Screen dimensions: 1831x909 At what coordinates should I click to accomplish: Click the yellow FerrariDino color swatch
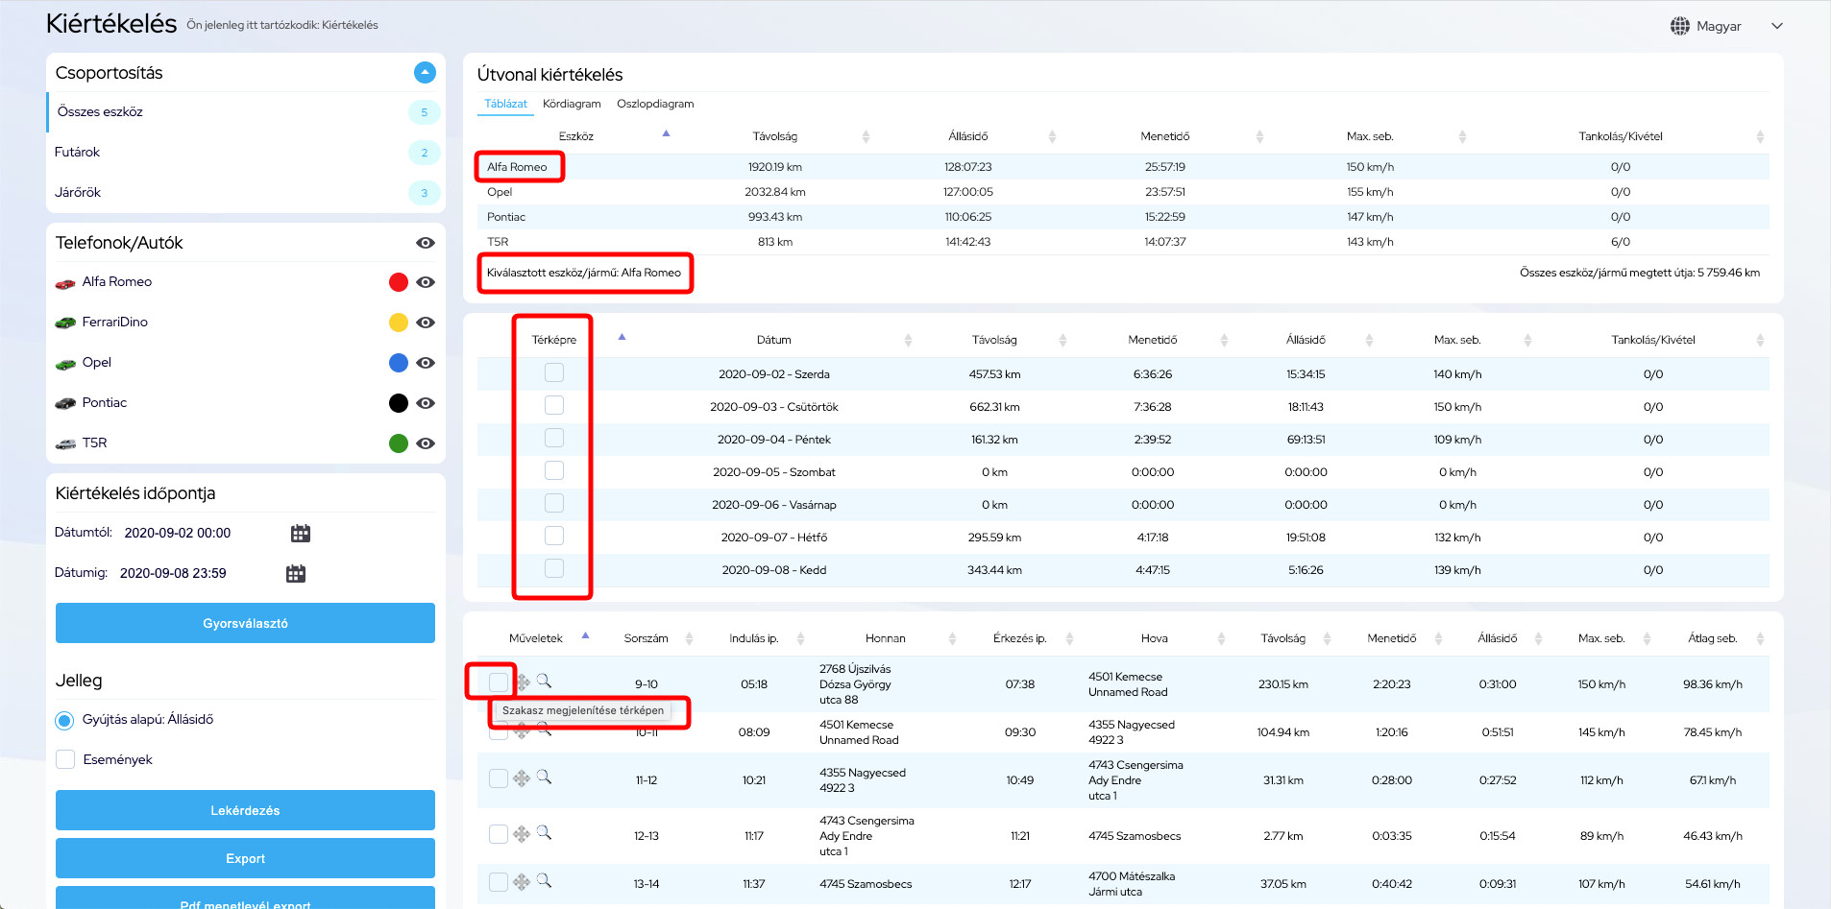coord(398,323)
